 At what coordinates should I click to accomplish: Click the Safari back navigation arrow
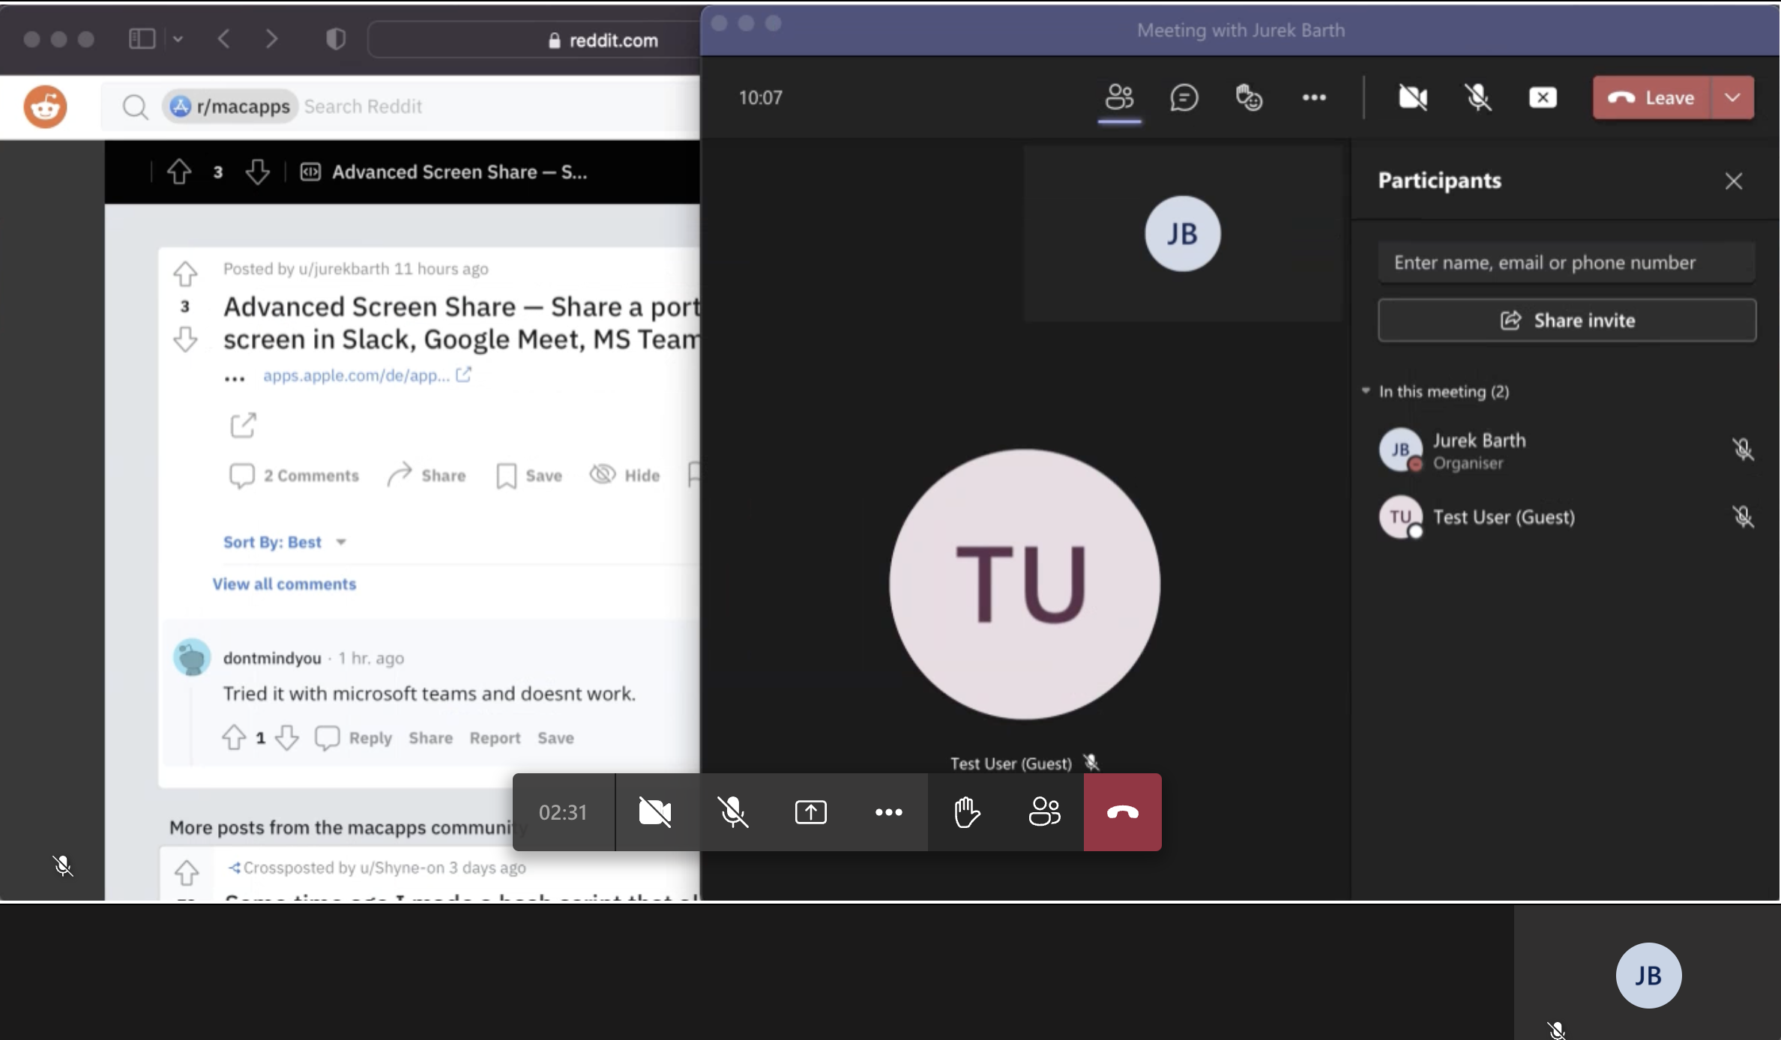(223, 39)
